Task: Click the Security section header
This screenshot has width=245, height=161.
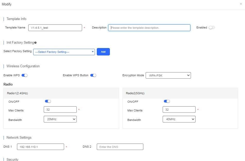Action: point(12,159)
